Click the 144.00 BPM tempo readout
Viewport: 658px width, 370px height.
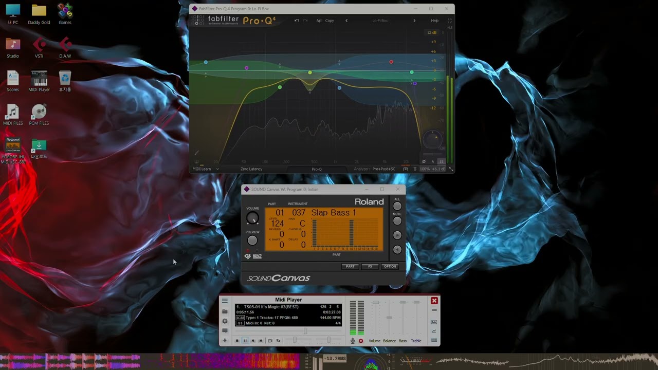click(331, 318)
